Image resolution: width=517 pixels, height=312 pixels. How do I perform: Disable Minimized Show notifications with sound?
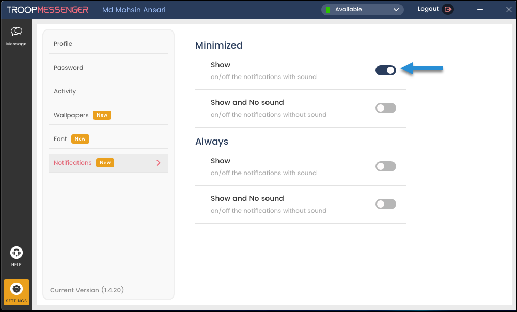pos(385,70)
